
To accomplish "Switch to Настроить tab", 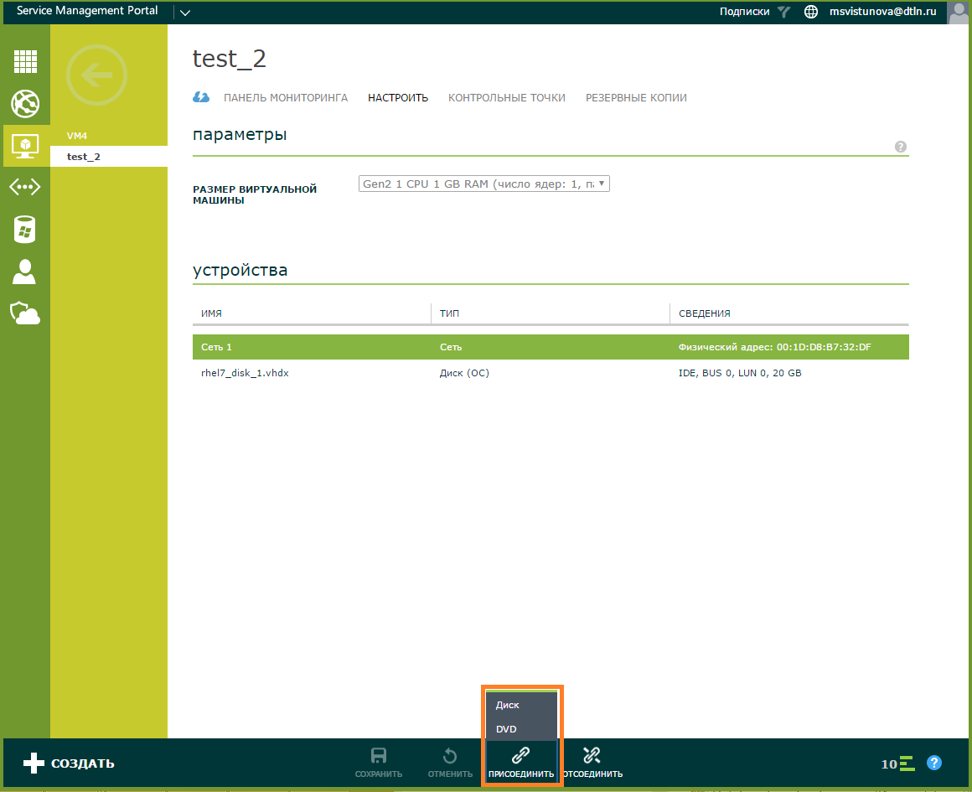I will [x=398, y=97].
